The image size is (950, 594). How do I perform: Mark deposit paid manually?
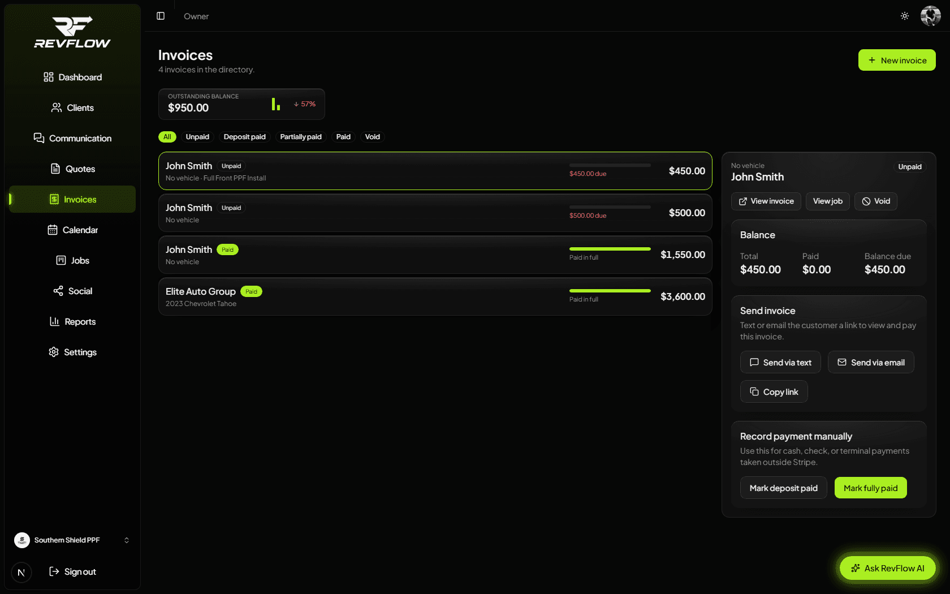tap(784, 488)
